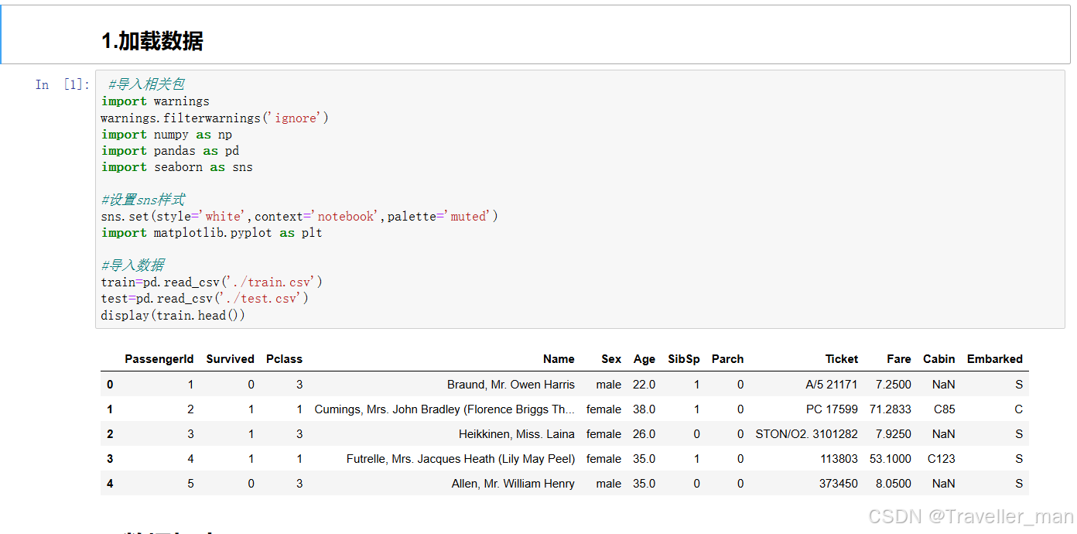Click the #导入数据 comment
The height and width of the screenshot is (534, 1077).
[x=133, y=265]
